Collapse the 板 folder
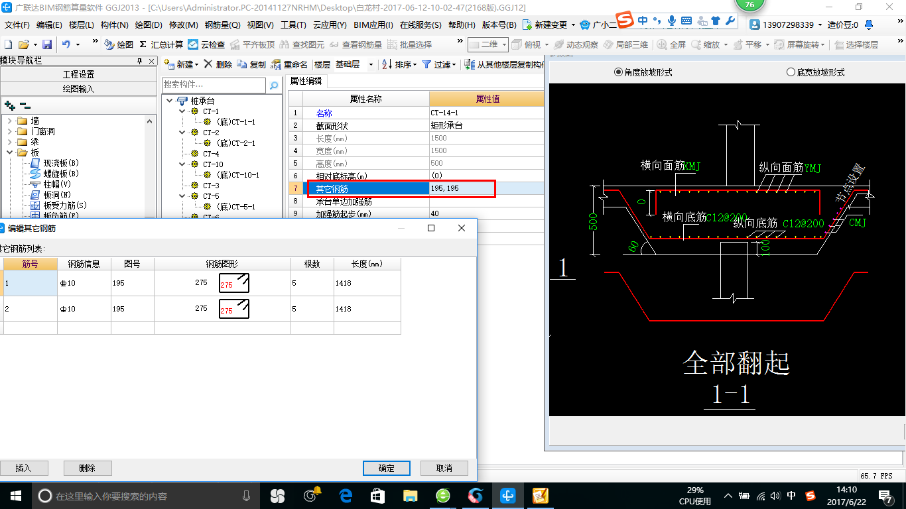 click(9, 152)
